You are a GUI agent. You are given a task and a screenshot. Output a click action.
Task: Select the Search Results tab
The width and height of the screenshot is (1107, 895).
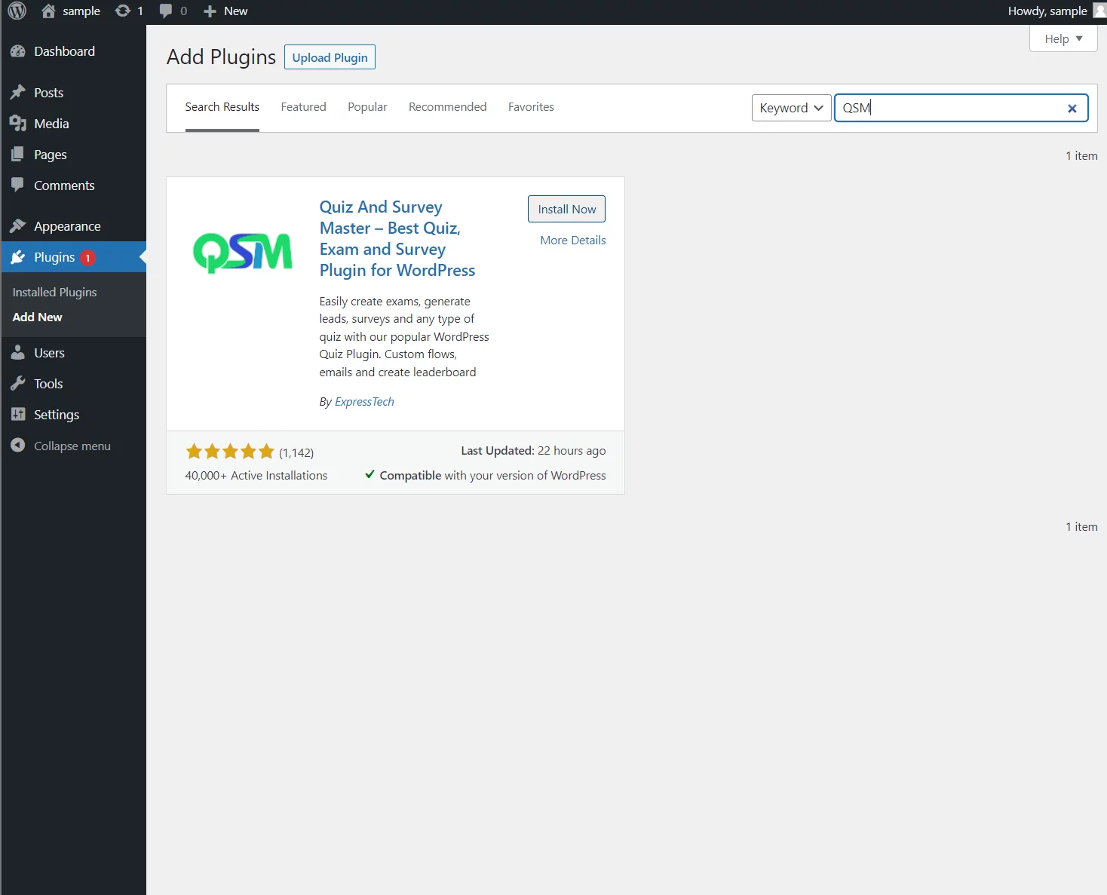point(222,107)
